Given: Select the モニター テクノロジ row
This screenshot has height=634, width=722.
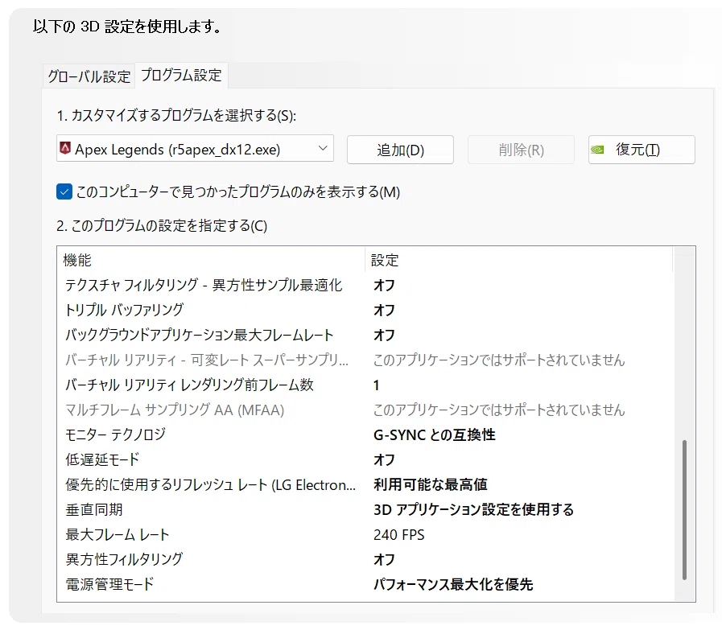Looking at the screenshot, I should click(366, 434).
